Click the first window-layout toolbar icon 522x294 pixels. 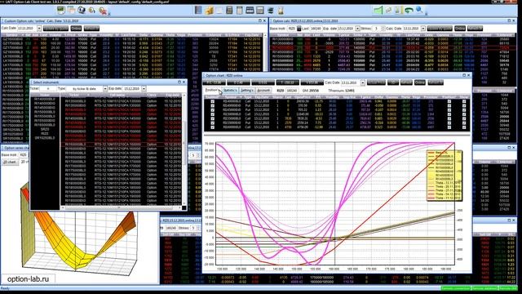coord(250,11)
